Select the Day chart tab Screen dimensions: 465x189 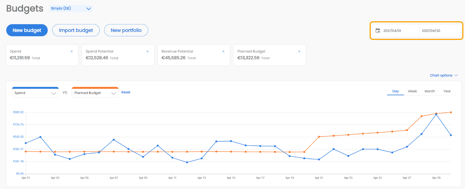click(395, 91)
